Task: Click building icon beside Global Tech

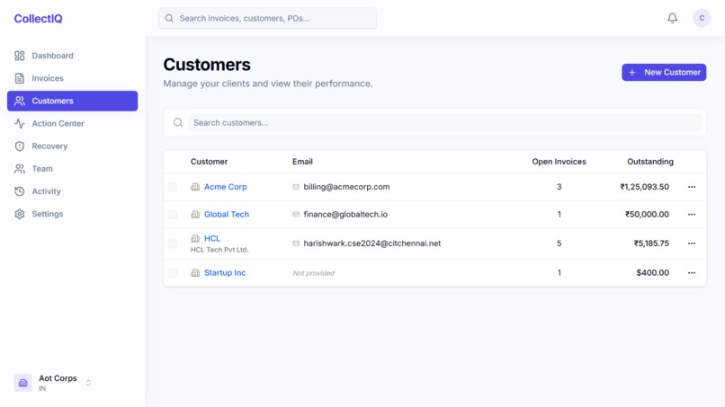Action: (195, 215)
